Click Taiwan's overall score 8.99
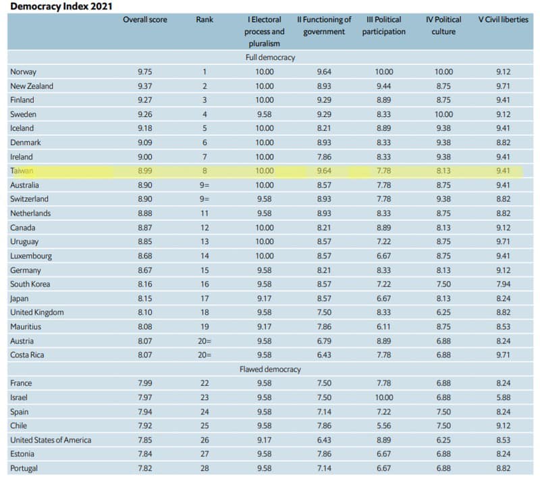The image size is (540, 481). coord(145,171)
